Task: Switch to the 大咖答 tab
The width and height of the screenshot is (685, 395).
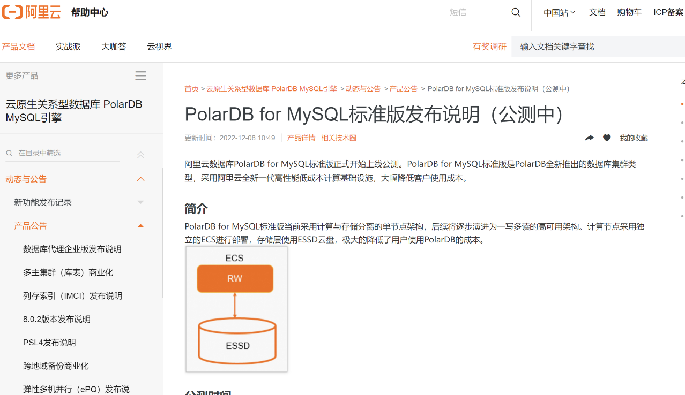Action: (x=114, y=47)
